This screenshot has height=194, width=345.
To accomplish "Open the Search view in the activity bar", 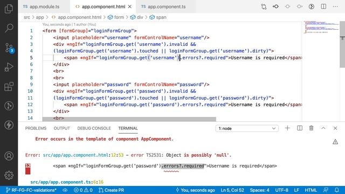I will (x=9, y=28).
